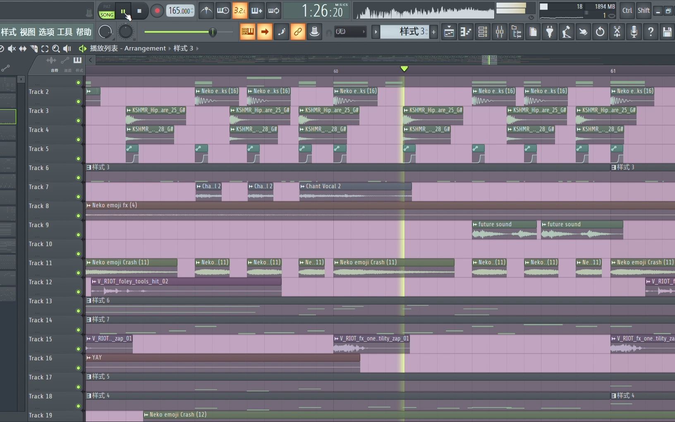
Task: Click the first future sound clip
Action: [504, 230]
